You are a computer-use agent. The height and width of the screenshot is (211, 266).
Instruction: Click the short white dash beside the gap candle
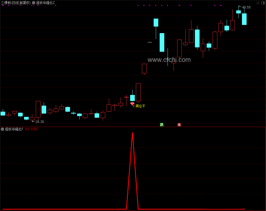click(150, 42)
